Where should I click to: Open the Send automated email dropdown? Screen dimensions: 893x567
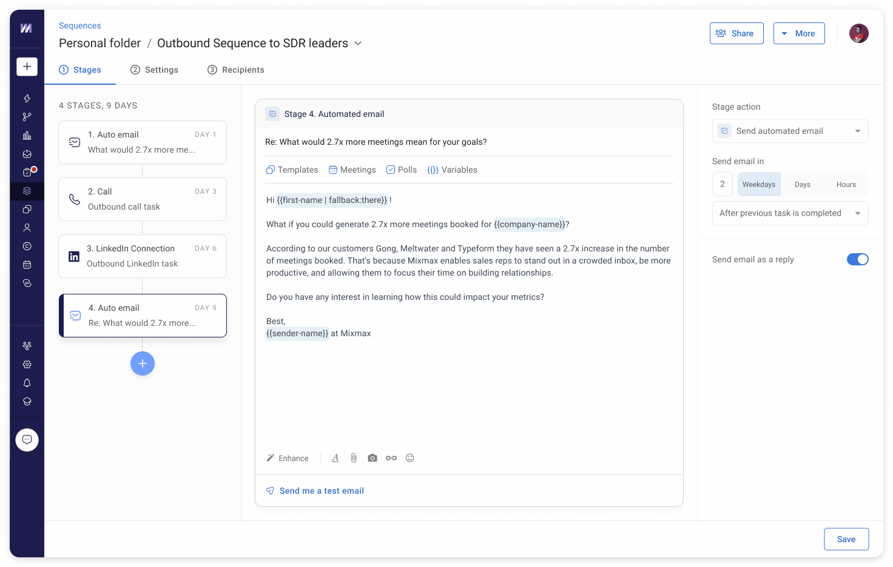(x=790, y=131)
